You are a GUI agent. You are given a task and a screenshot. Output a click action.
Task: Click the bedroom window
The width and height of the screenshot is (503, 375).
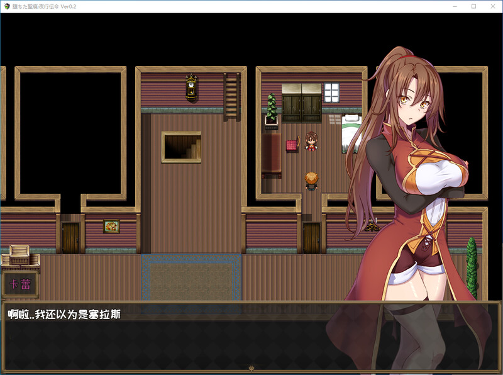[331, 92]
